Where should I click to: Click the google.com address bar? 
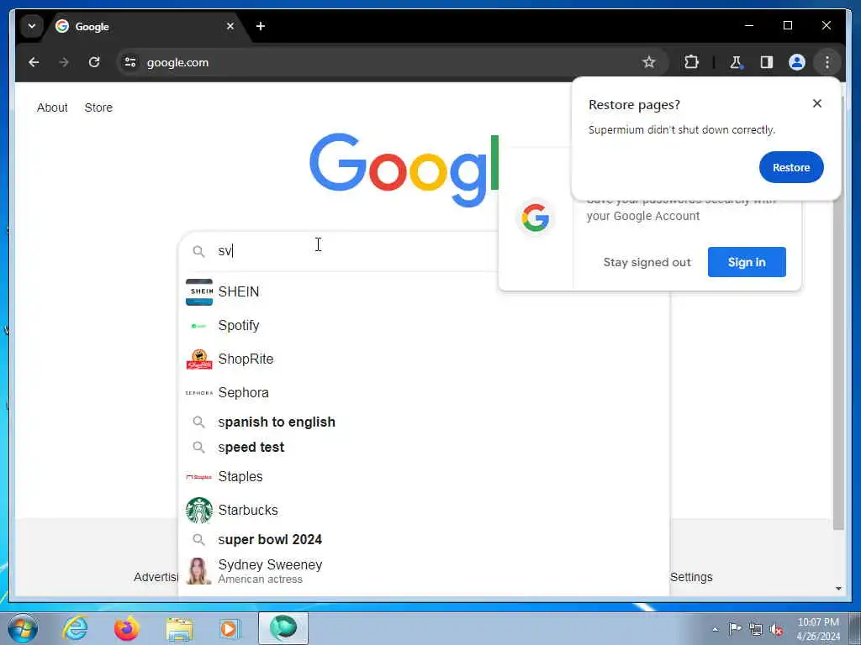pyautogui.click(x=384, y=62)
